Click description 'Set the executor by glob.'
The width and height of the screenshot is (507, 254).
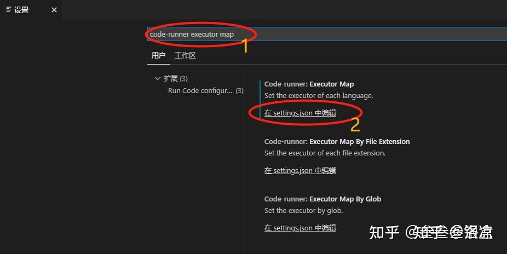pyautogui.click(x=303, y=211)
